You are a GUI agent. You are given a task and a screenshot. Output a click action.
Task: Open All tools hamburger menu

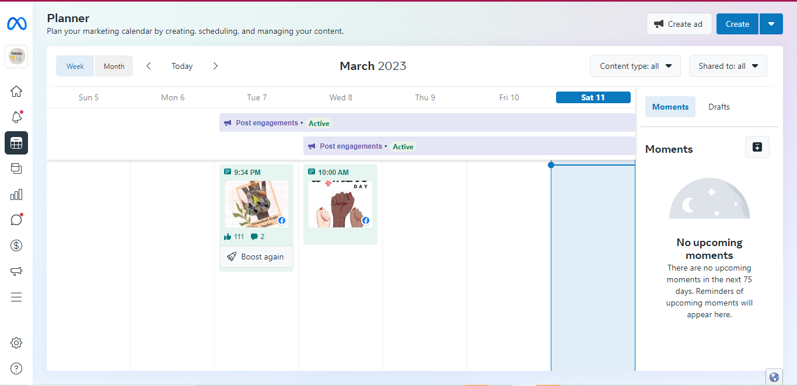[x=16, y=297]
